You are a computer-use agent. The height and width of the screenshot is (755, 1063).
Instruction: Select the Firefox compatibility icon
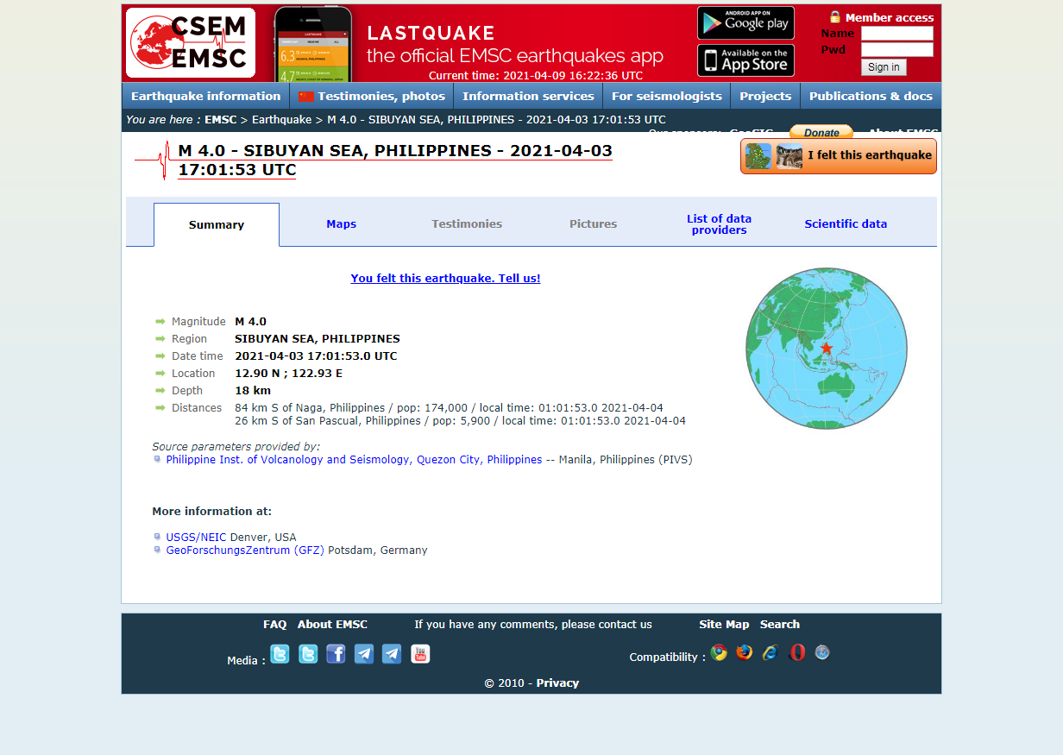pyautogui.click(x=744, y=653)
